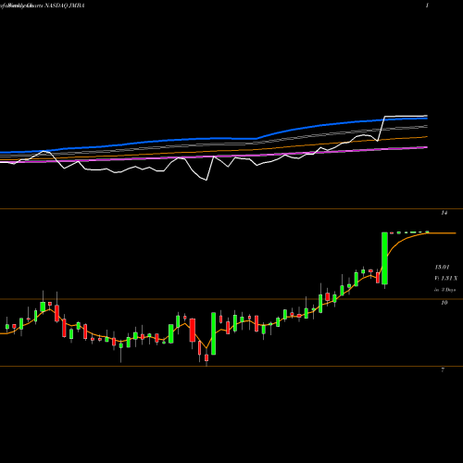Select the price axis label 10
463x463 pixels.
[x=444, y=303]
